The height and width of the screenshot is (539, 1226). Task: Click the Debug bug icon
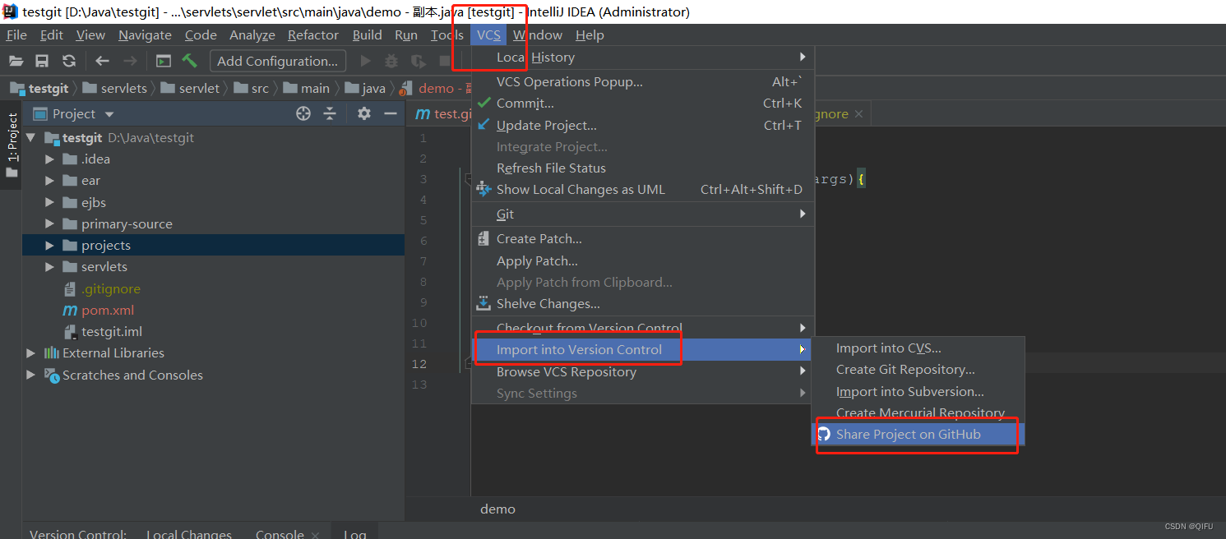pyautogui.click(x=391, y=61)
